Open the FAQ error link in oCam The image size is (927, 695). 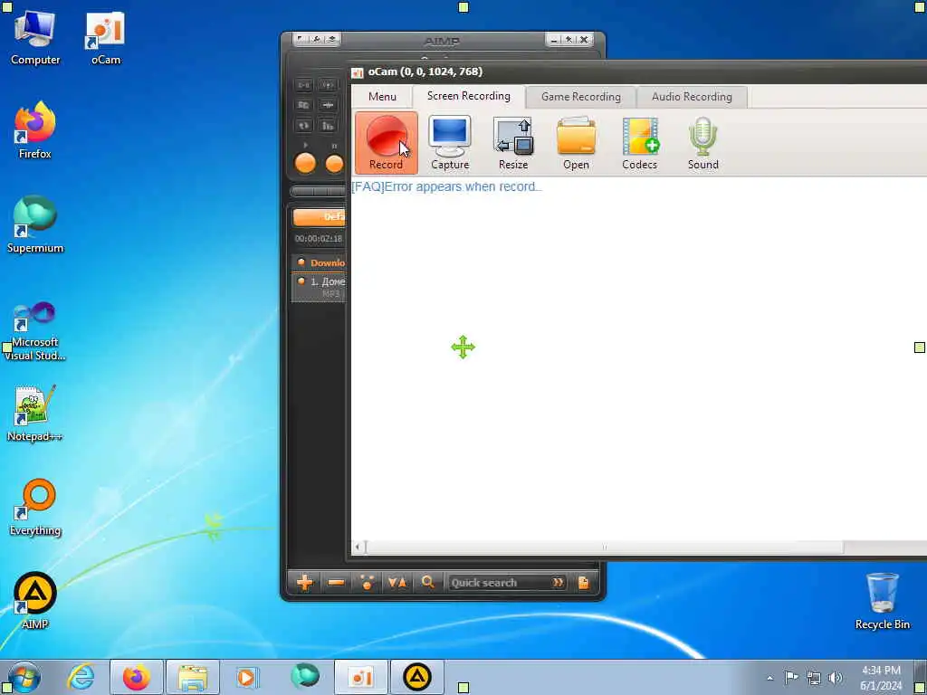click(446, 186)
